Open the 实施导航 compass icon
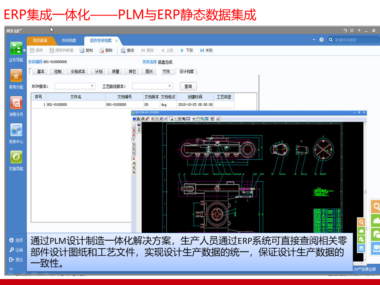 point(16,157)
